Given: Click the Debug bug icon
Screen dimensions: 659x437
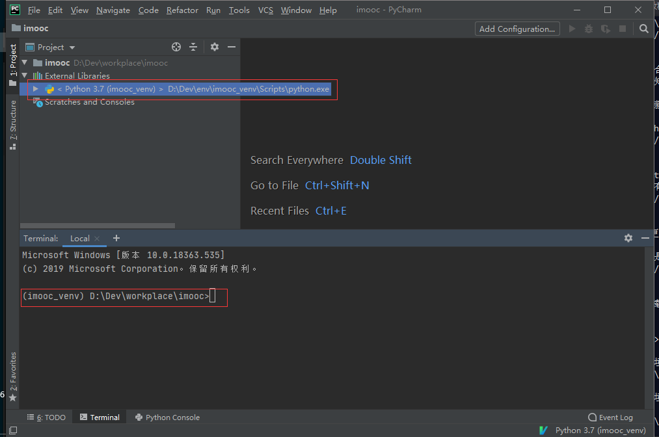Looking at the screenshot, I should coord(589,29).
